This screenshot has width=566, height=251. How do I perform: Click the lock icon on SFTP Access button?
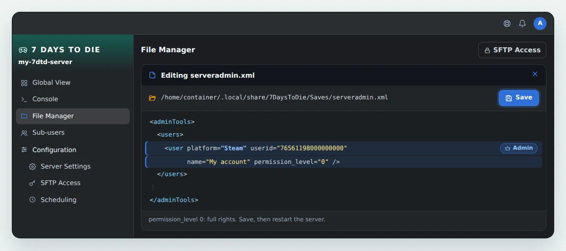(487, 50)
